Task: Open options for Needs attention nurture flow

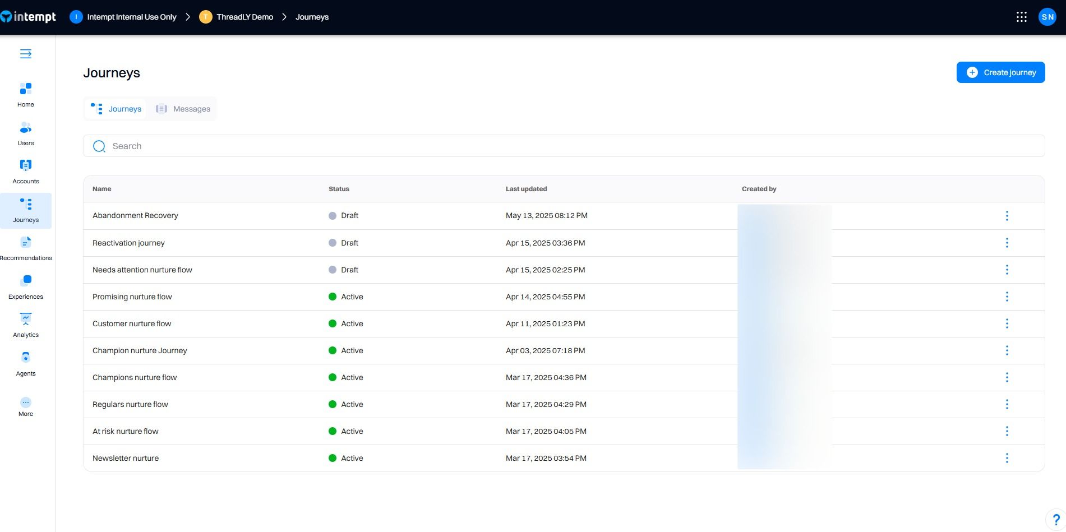Action: tap(1007, 270)
